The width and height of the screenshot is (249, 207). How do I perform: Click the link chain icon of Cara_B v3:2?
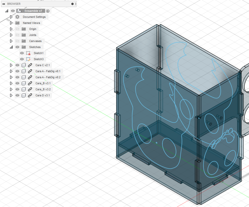tap(30, 89)
